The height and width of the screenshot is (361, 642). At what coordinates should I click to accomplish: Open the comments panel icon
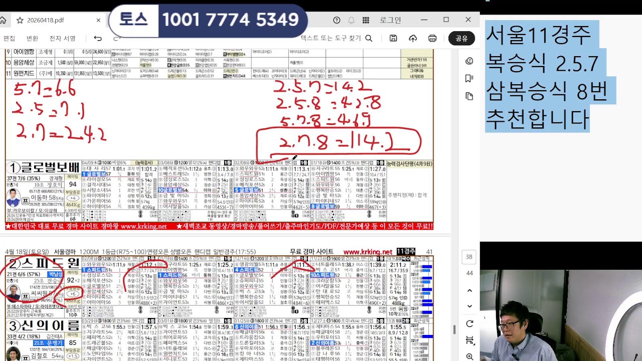(x=469, y=61)
